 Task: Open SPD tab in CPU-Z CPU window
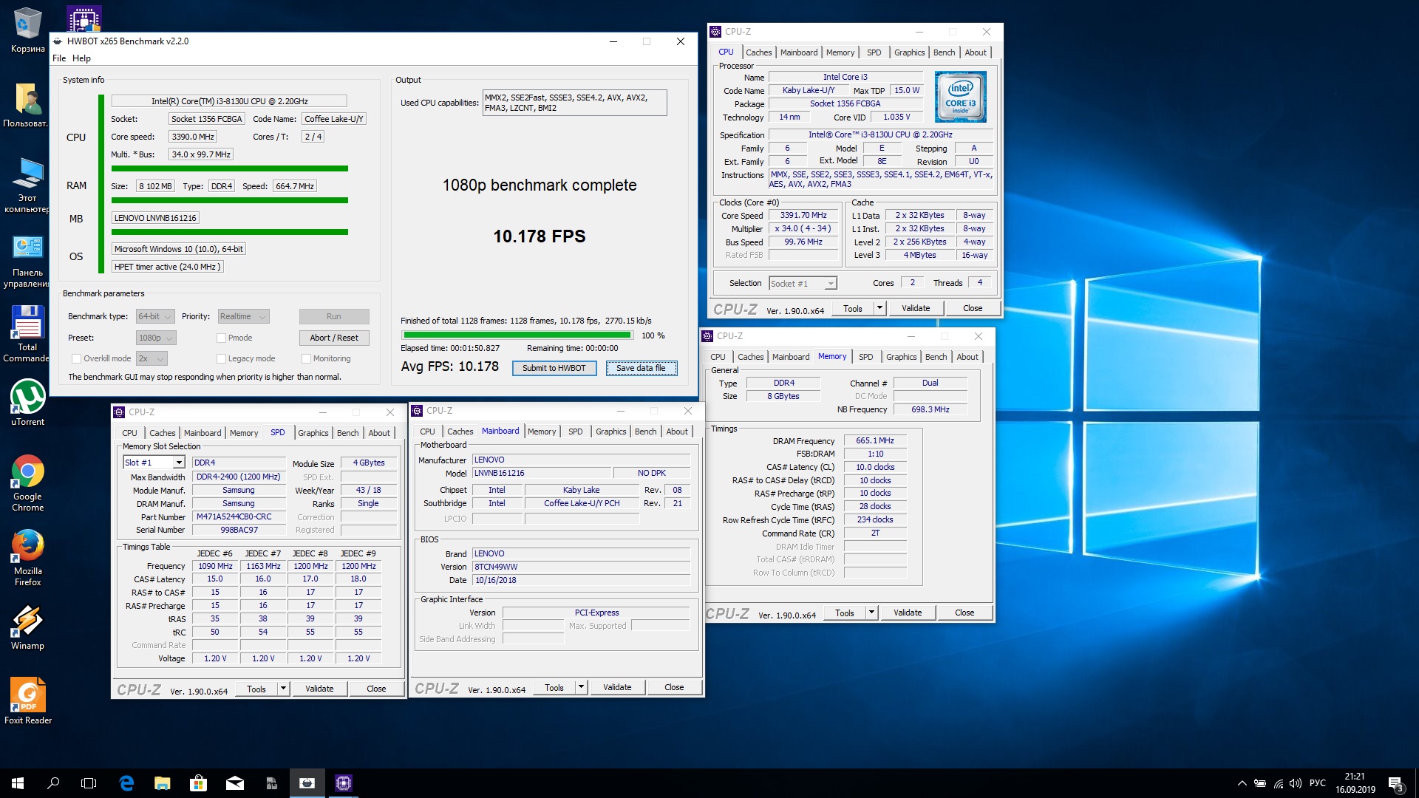[x=874, y=52]
